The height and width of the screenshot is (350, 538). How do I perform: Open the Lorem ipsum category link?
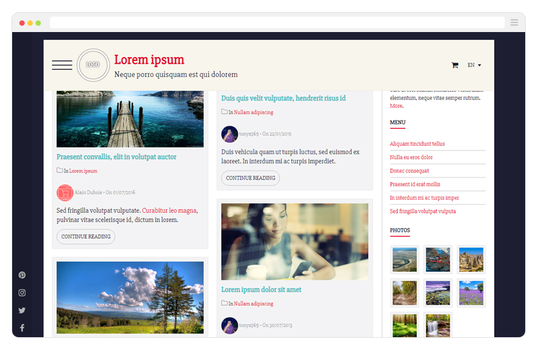(83, 171)
